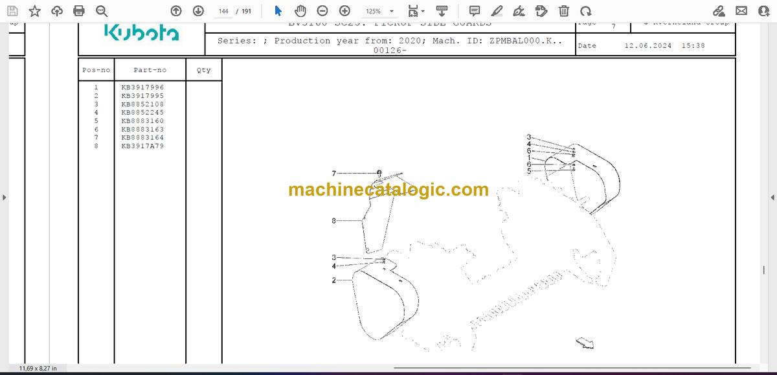Open the 125% zoom level dropdown
This screenshot has height=375, width=777.
click(x=379, y=11)
